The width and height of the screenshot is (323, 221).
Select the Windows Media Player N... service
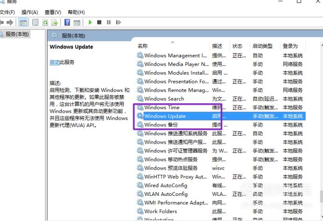pyautogui.click(x=221, y=64)
